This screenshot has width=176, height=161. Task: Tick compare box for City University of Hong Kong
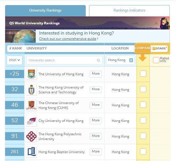tap(143, 120)
